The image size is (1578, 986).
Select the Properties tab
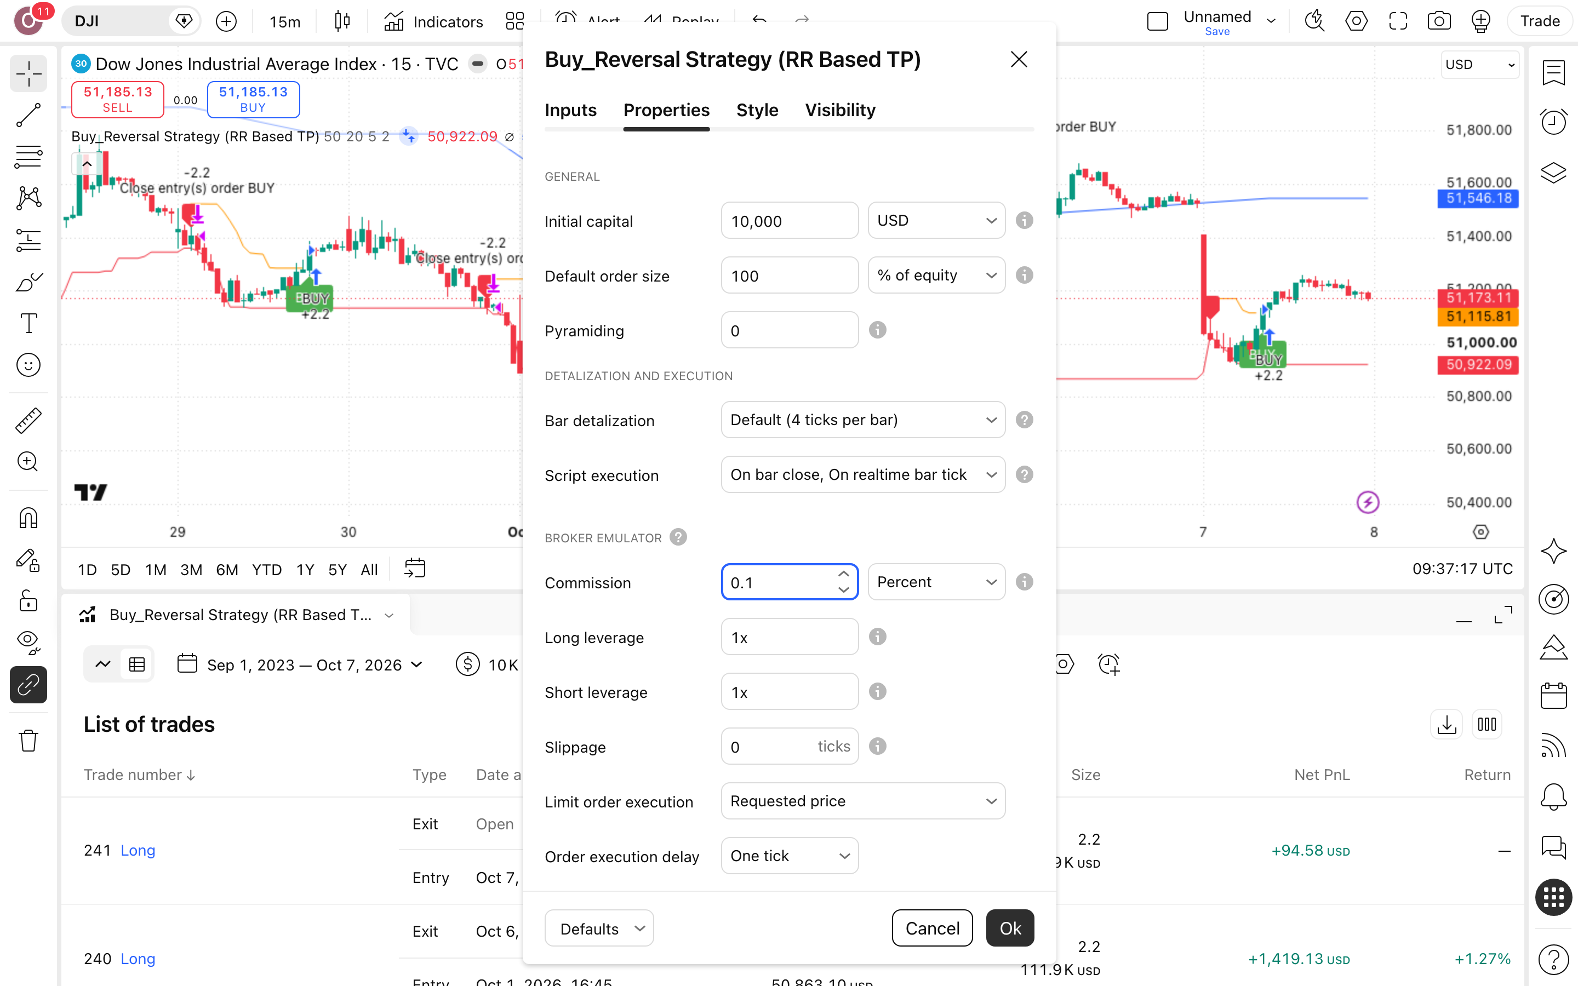(x=666, y=110)
